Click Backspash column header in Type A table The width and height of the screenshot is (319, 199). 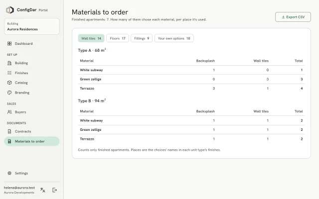[x=205, y=61]
